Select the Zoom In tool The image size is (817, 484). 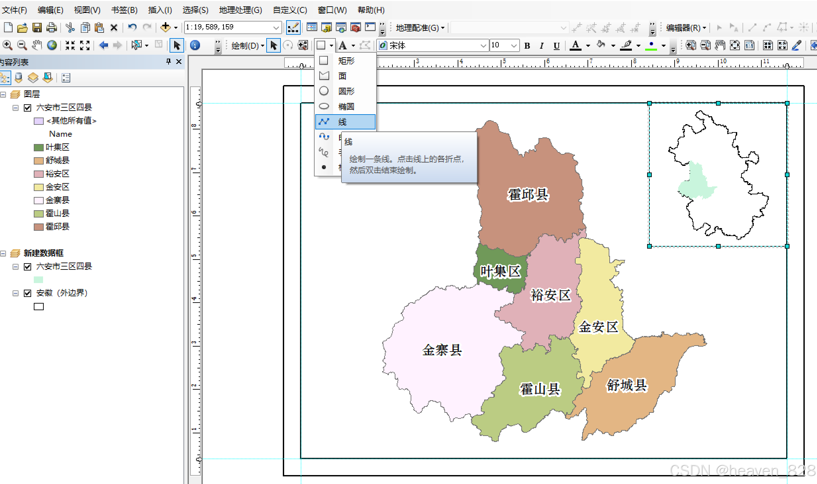point(7,45)
